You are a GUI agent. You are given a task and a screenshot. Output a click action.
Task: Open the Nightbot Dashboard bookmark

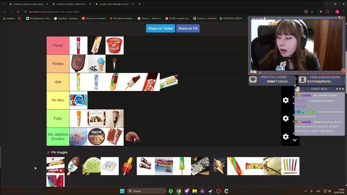(66, 18)
